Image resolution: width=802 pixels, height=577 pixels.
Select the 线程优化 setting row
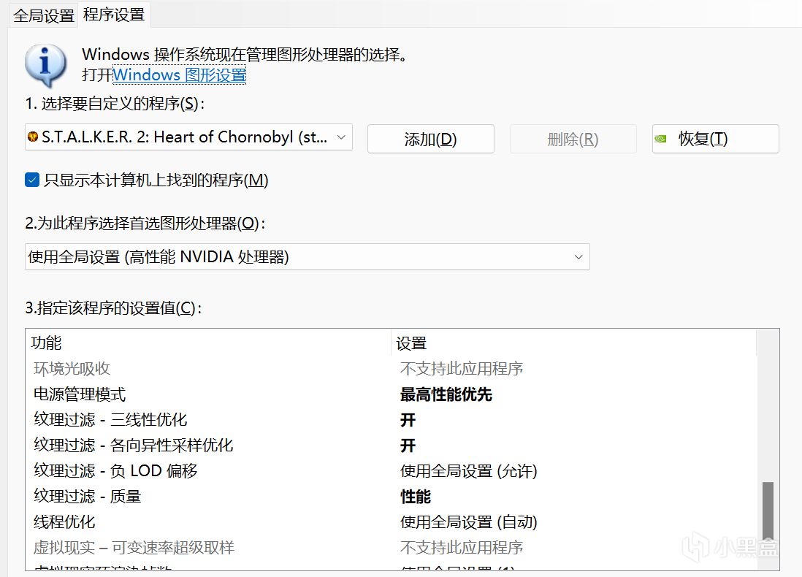pos(64,522)
